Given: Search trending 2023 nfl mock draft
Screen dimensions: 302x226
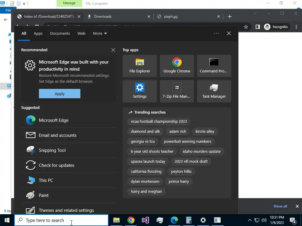Looking at the screenshot, I should [x=191, y=161].
